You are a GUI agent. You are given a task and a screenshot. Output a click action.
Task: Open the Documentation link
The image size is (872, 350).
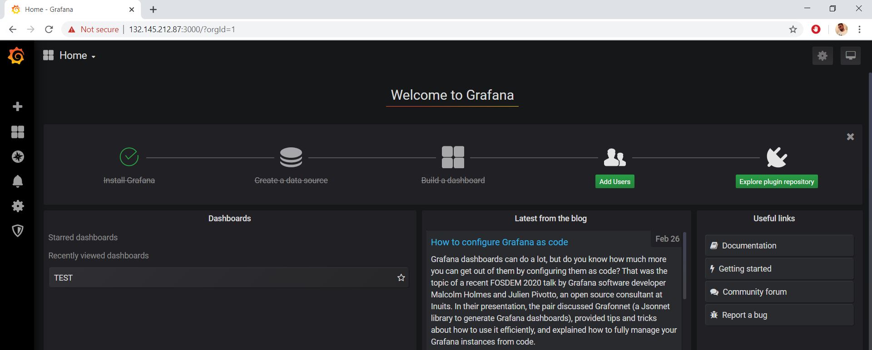779,246
